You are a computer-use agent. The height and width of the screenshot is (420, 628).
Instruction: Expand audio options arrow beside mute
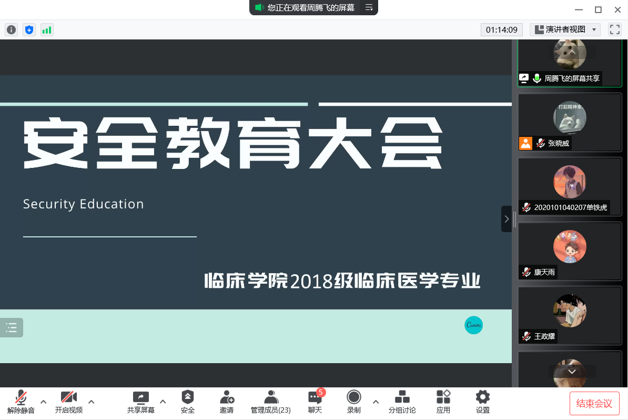(x=44, y=402)
